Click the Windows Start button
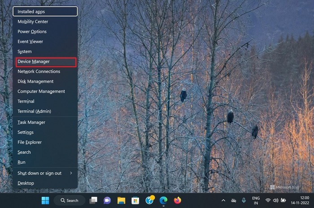314x208 pixels. point(45,200)
